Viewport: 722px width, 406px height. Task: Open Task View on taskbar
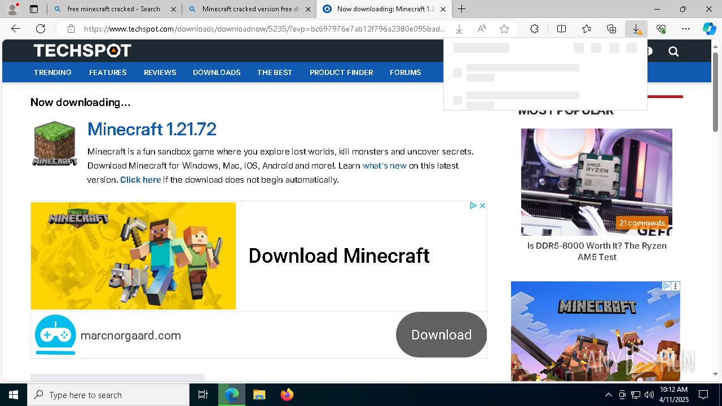click(203, 395)
